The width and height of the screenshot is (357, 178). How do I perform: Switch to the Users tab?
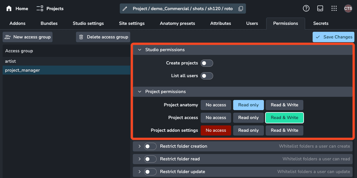click(x=252, y=23)
